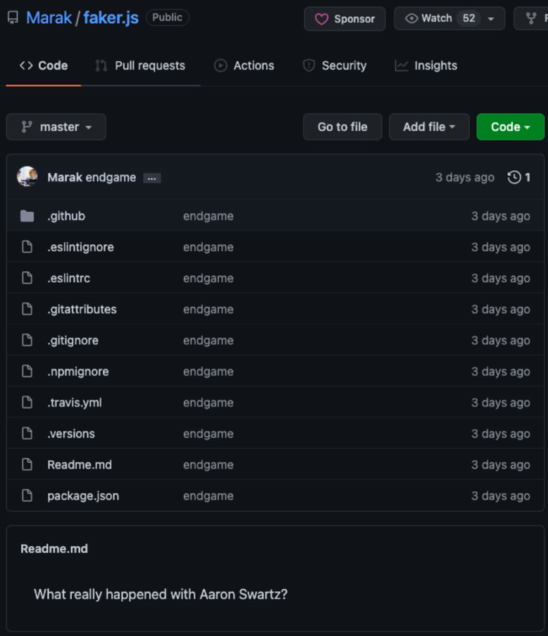
Task: Switch to the Actions tab
Action: point(244,65)
